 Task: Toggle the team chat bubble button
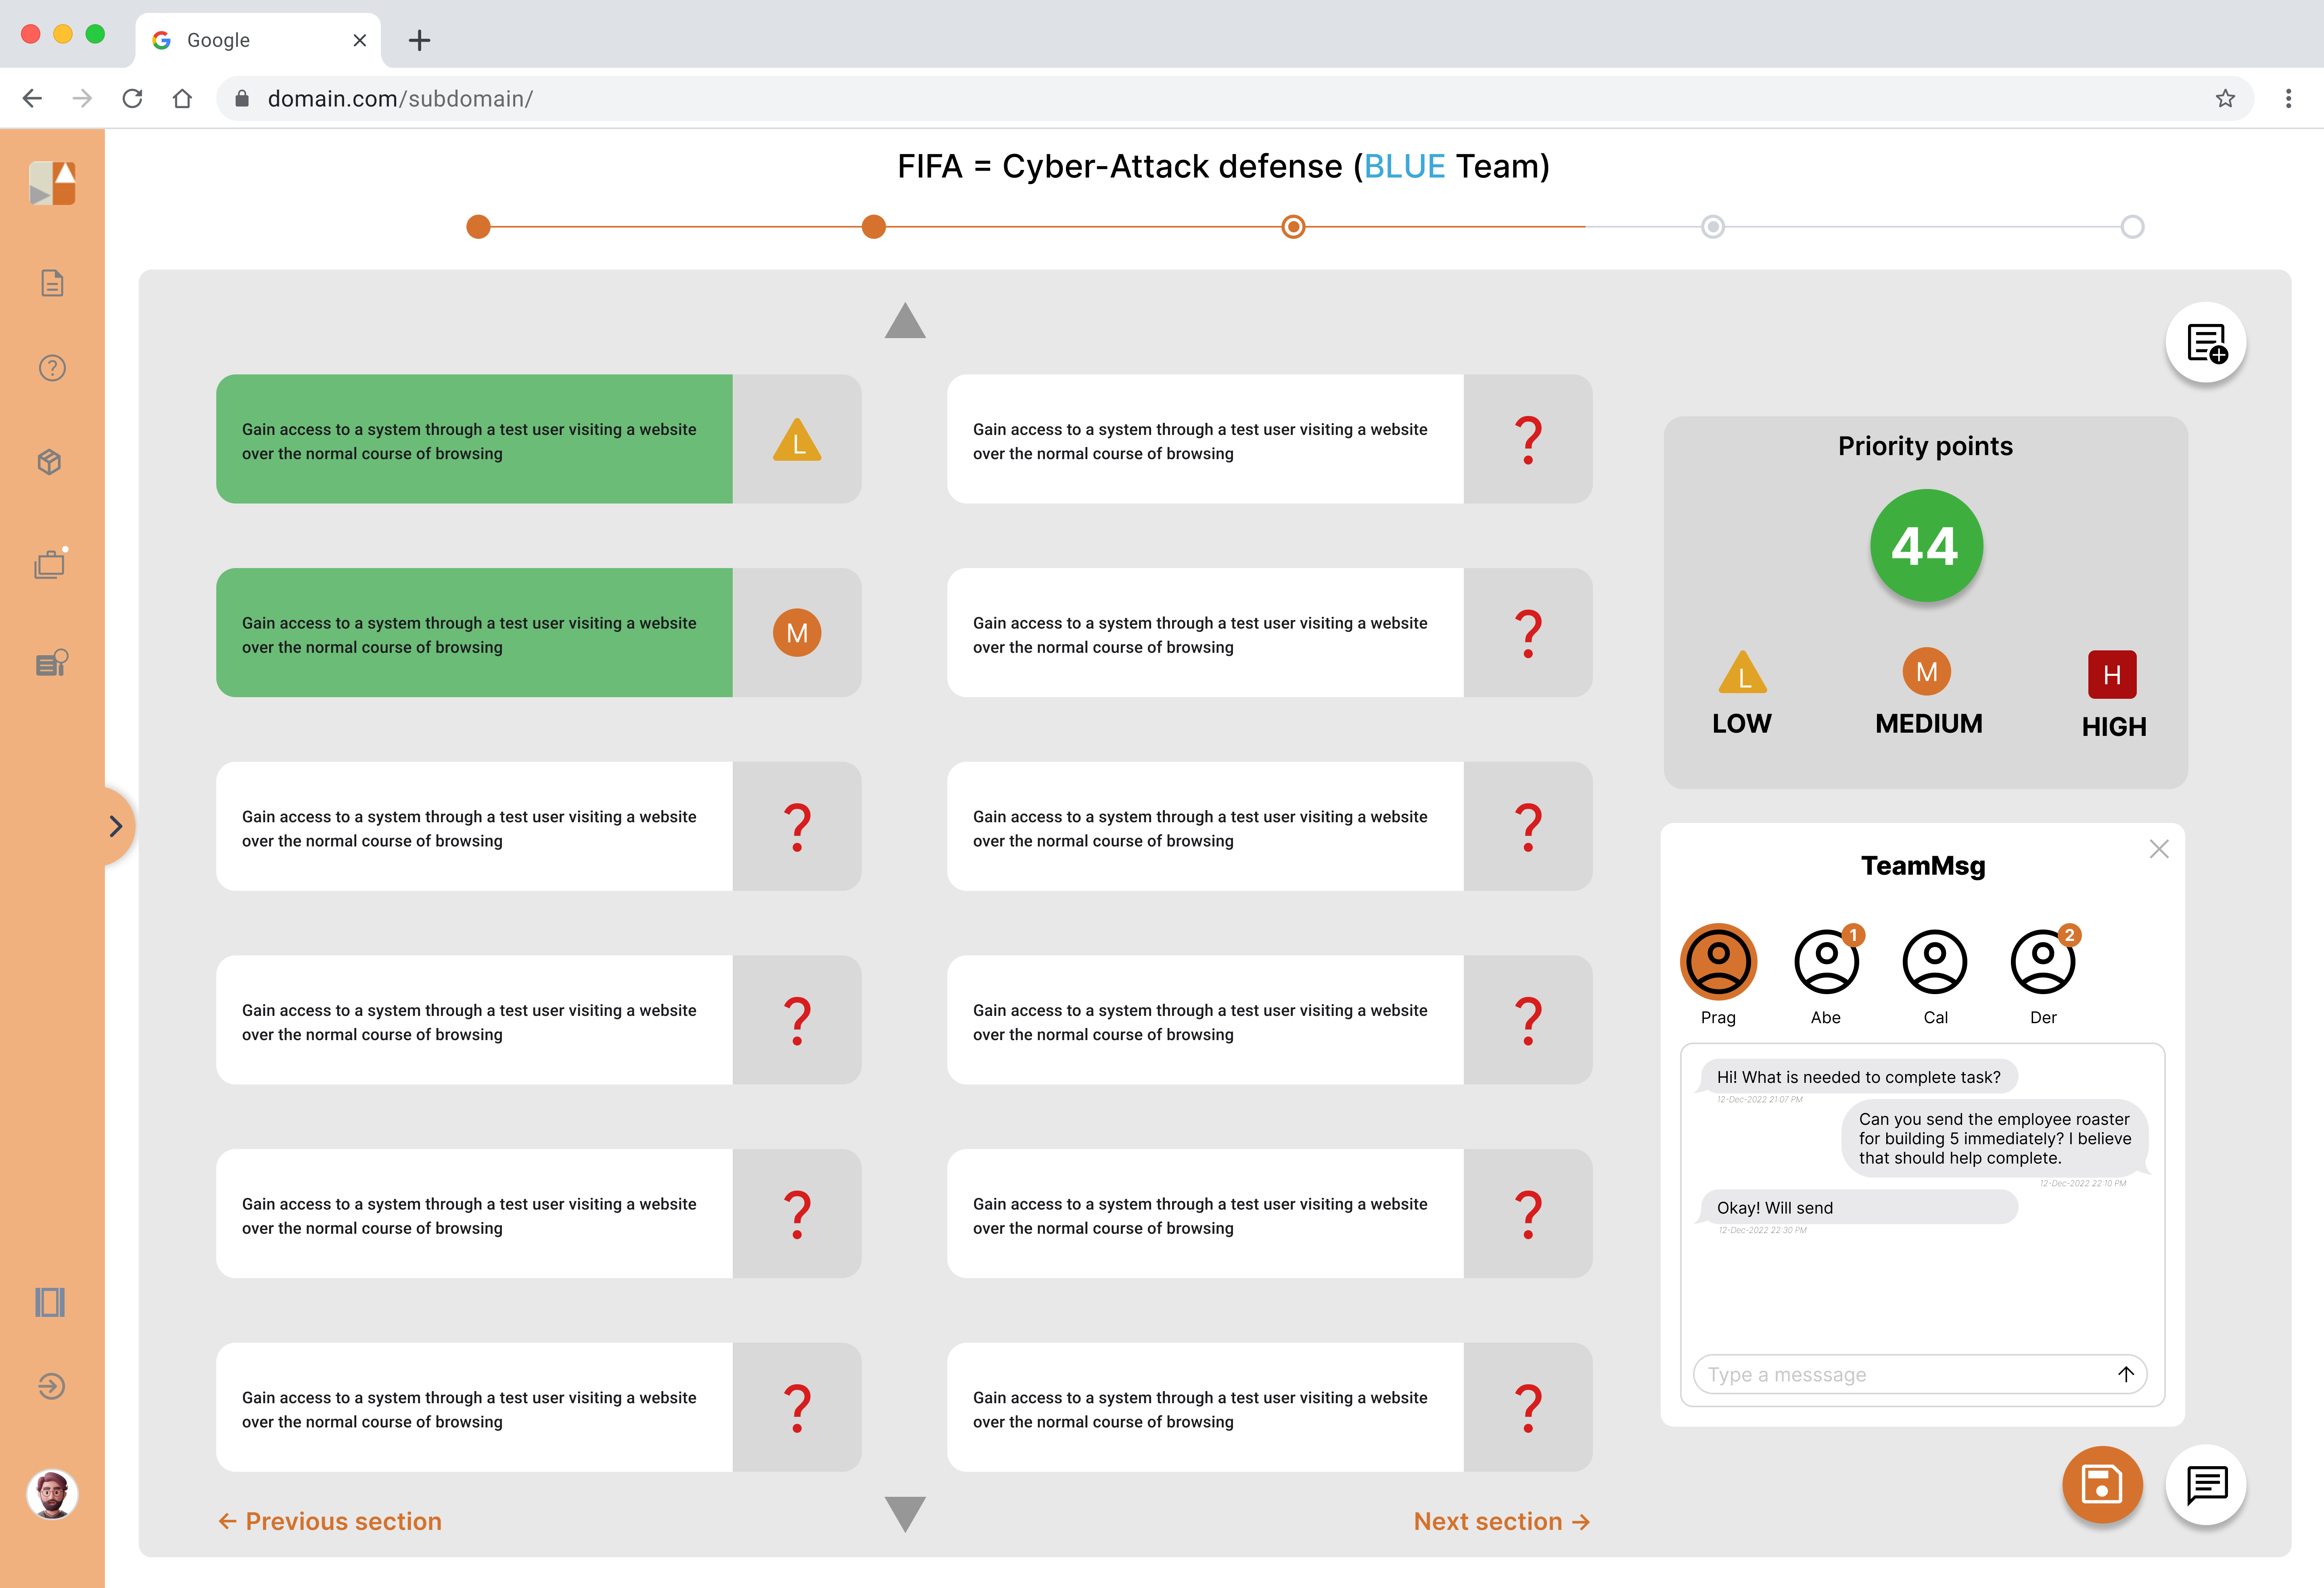click(2206, 1485)
